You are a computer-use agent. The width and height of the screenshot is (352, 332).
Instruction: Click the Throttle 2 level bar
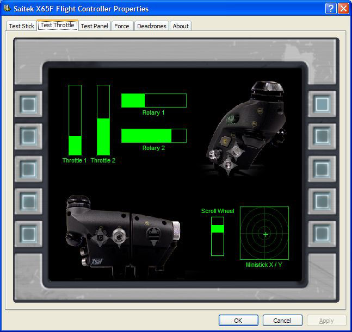pos(103,120)
